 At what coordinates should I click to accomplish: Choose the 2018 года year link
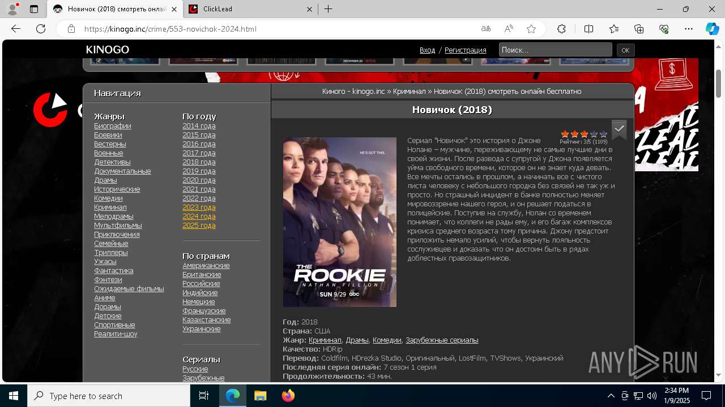199,162
